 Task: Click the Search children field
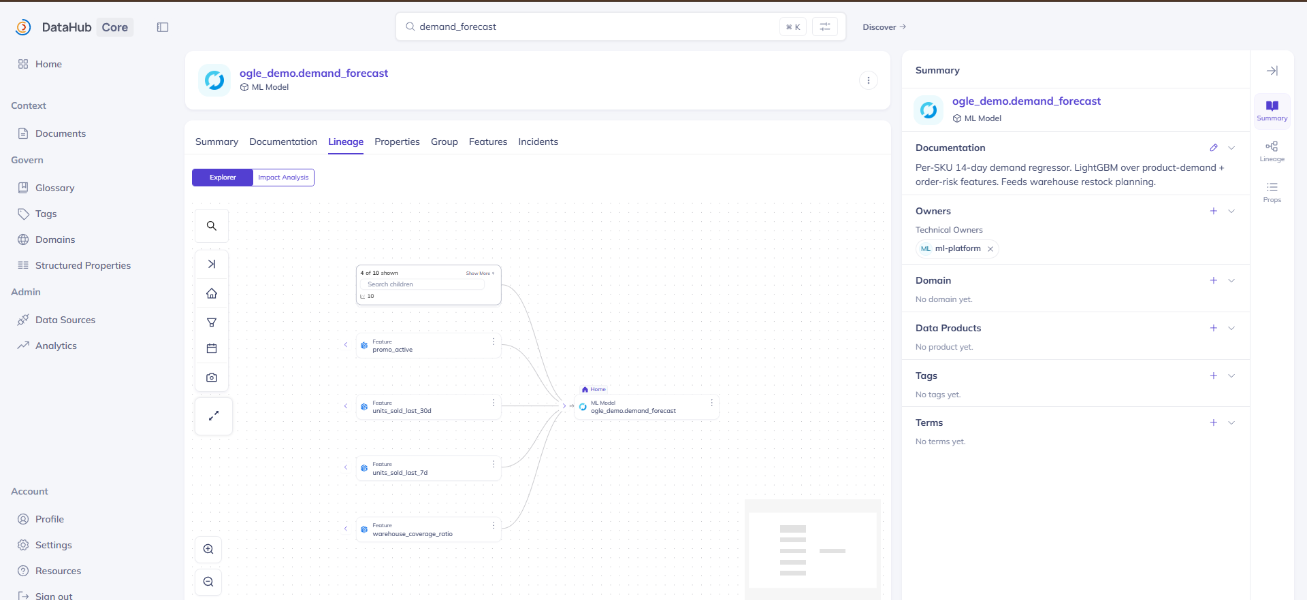(422, 284)
